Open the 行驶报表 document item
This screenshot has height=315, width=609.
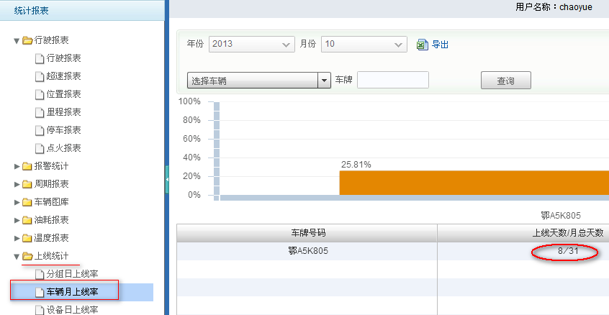pos(63,58)
